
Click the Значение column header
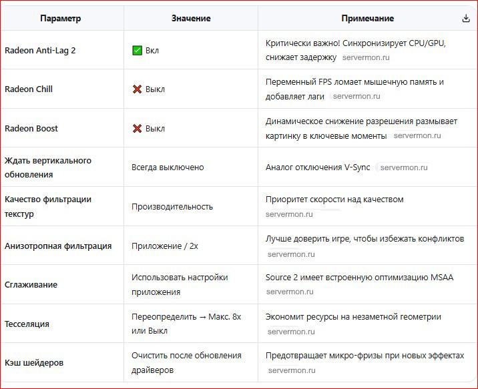191,19
